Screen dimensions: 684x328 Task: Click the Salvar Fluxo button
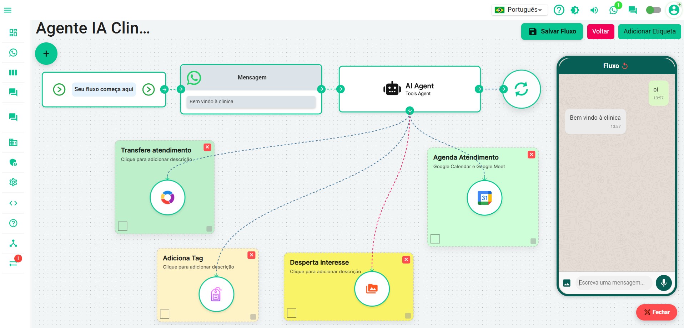point(552,31)
